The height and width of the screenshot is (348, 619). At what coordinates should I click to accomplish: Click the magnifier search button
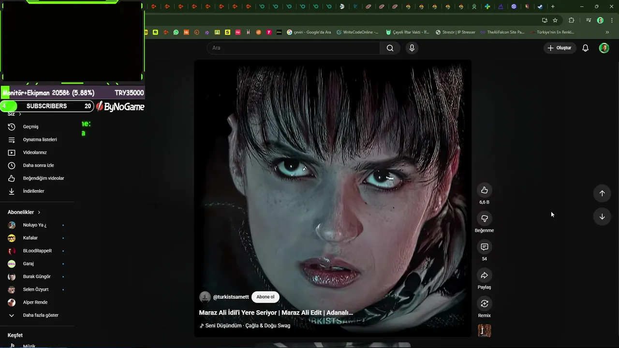coord(390,48)
